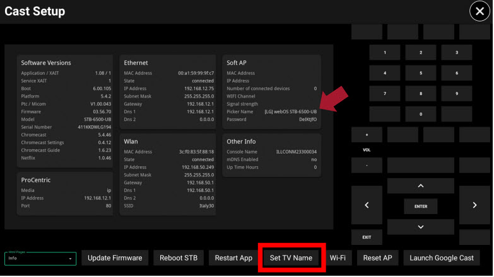Open the Wi-Fi settings button
Viewport: 494px width, 277px height.
[338, 258]
